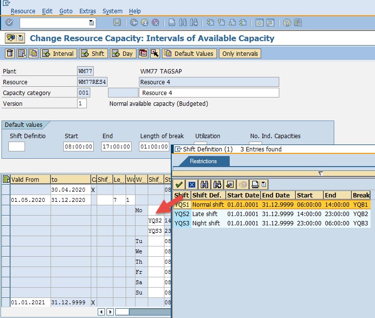
Task: Click the Exit up-arrow icon
Action: click(145, 23)
